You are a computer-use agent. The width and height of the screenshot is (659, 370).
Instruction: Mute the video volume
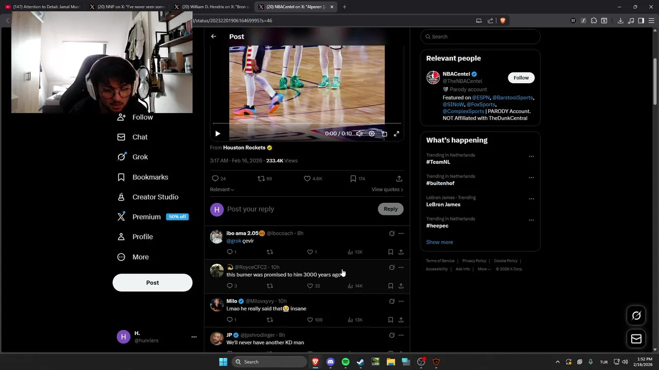tap(359, 134)
